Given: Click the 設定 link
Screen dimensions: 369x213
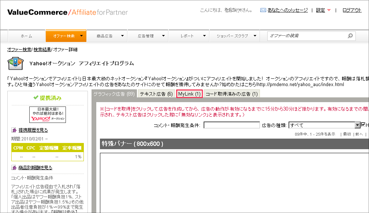Looking at the screenshot, I should click(x=321, y=10).
